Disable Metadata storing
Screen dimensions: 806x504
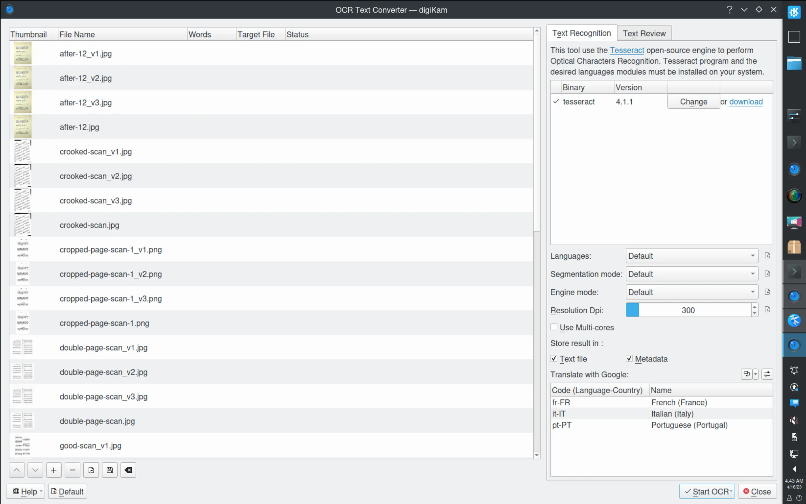tap(629, 358)
